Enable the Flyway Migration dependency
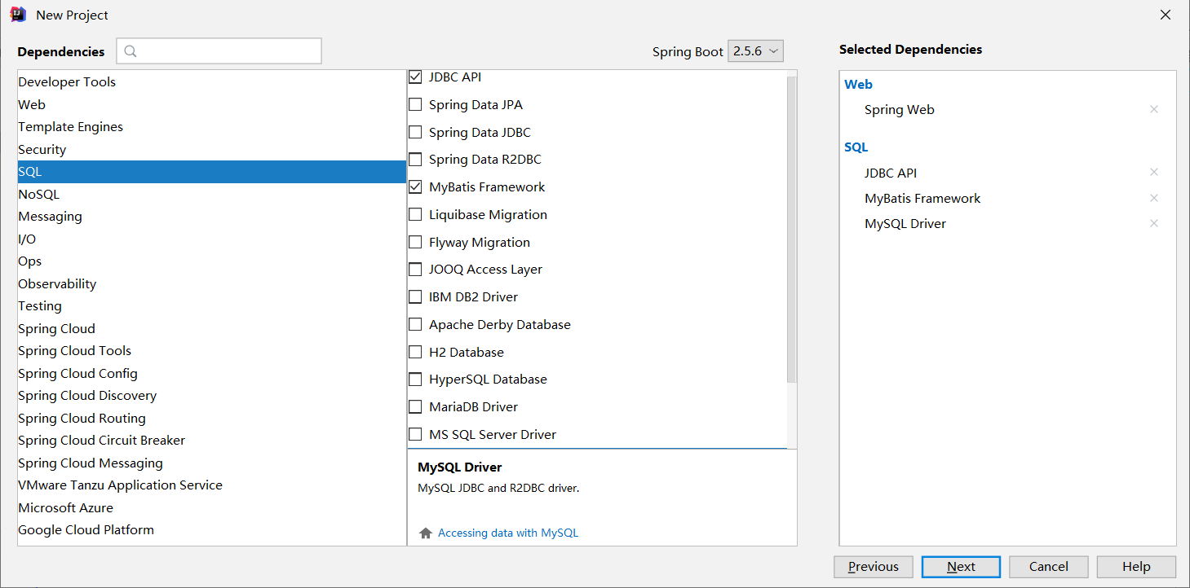Image resolution: width=1190 pixels, height=588 pixels. pos(415,242)
